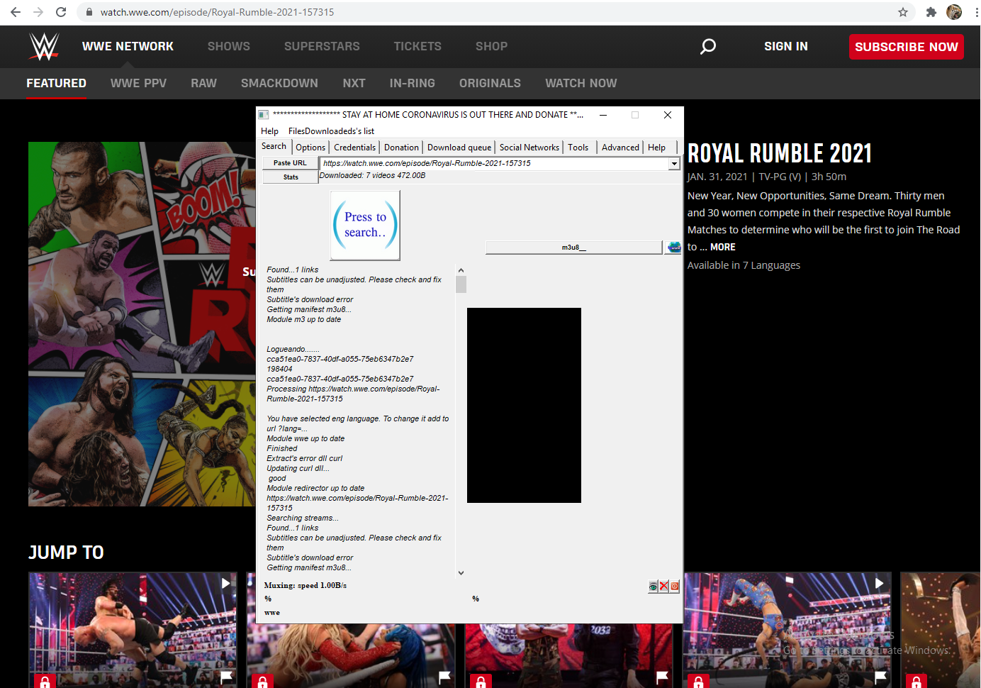This screenshot has height=688, width=981.
Task: Click the browser address bar URL
Action: (217, 12)
